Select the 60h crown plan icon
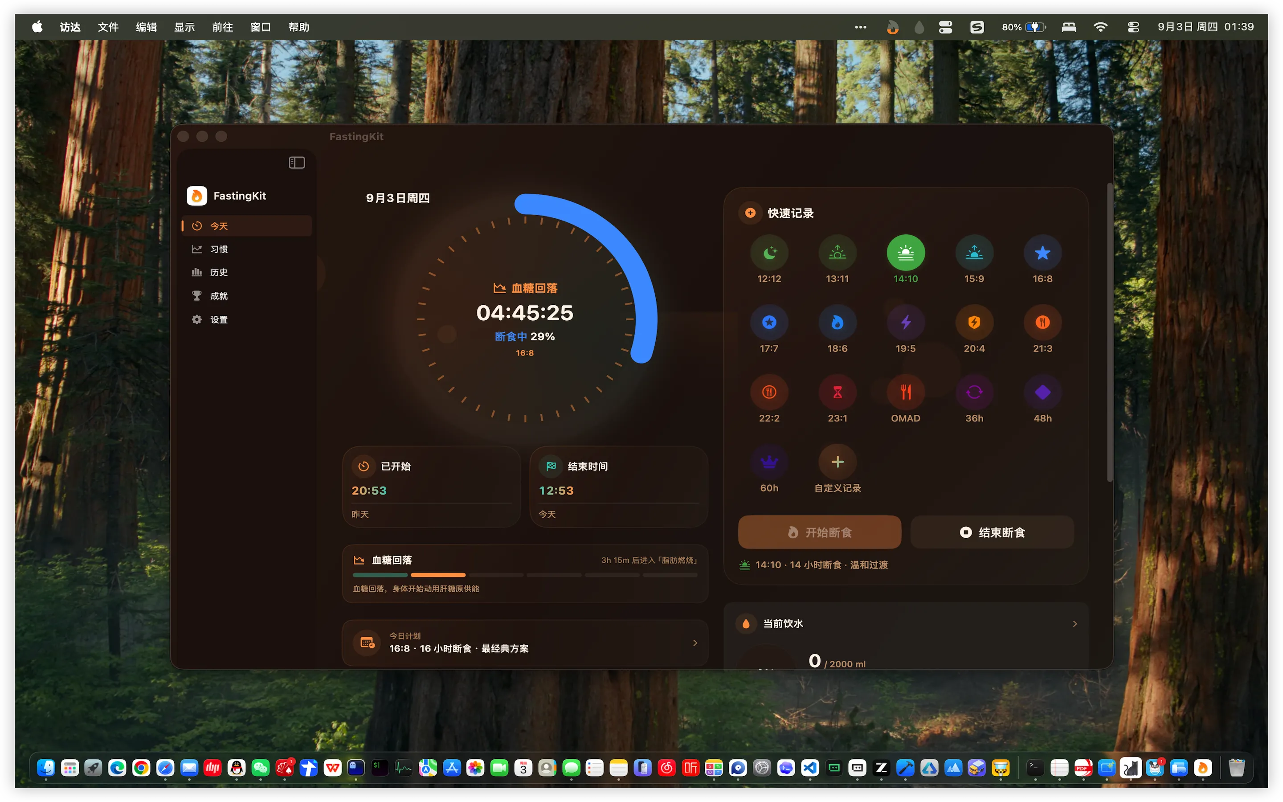The image size is (1283, 802). click(x=769, y=462)
